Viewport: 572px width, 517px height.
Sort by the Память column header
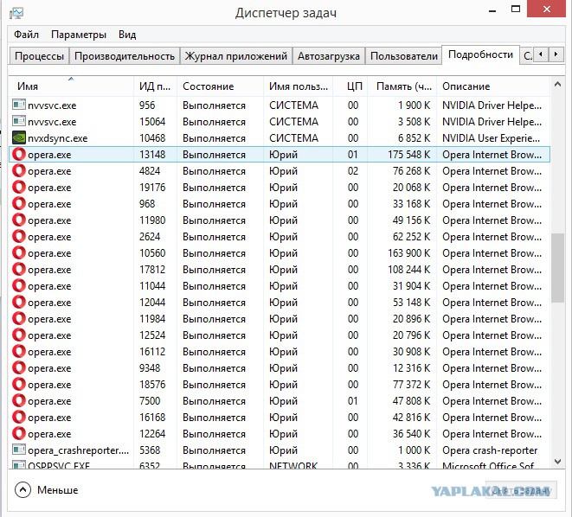[x=402, y=86]
